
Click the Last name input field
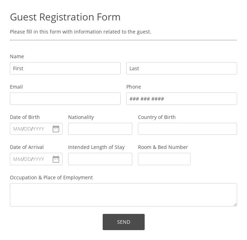(x=181, y=68)
